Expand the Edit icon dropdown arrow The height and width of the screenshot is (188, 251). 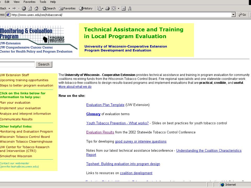[118, 8]
